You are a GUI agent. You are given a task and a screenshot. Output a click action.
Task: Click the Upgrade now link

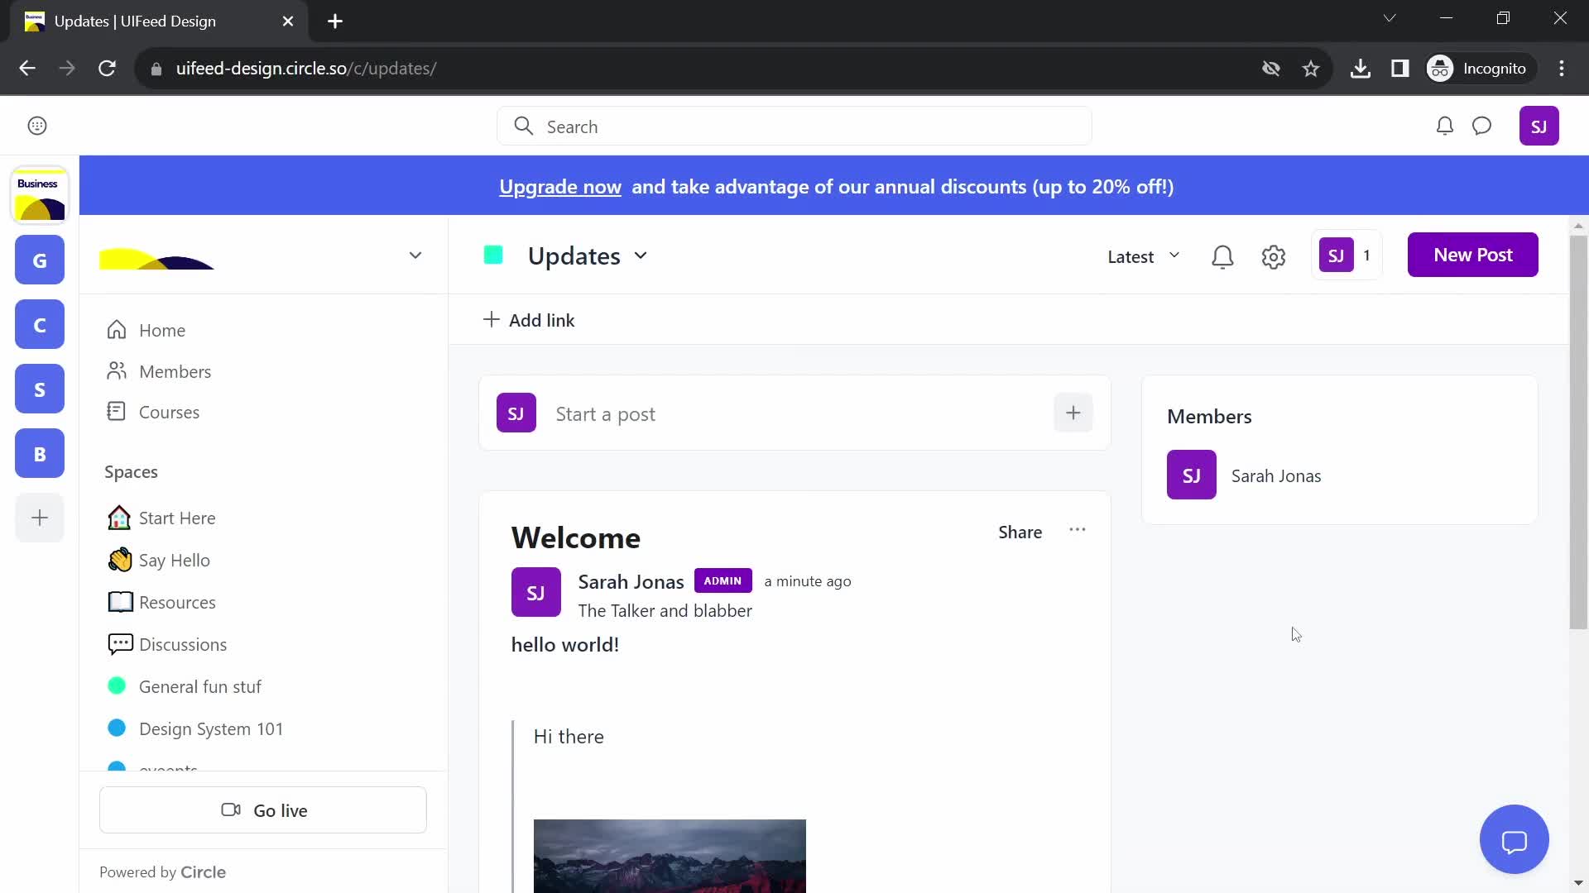click(559, 186)
